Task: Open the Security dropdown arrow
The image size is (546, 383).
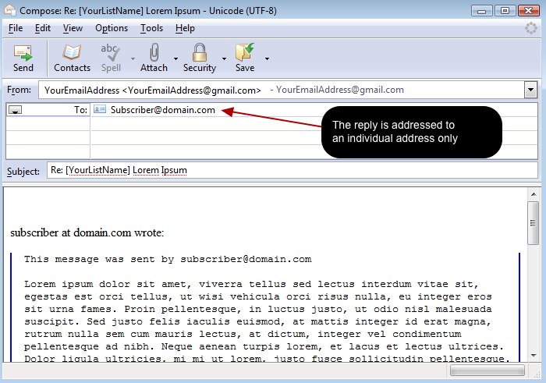Action: 225,59
